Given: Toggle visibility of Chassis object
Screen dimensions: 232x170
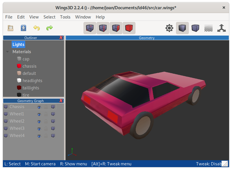Looking at the screenshot, I should [39, 107].
